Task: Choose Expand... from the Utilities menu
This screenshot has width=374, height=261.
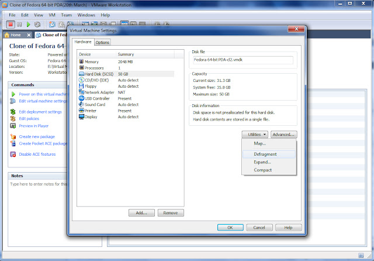Action: coord(269,162)
